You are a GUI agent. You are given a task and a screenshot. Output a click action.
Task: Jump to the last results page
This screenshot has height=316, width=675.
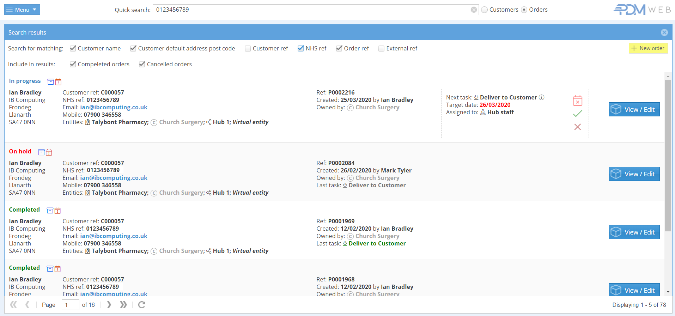[123, 305]
